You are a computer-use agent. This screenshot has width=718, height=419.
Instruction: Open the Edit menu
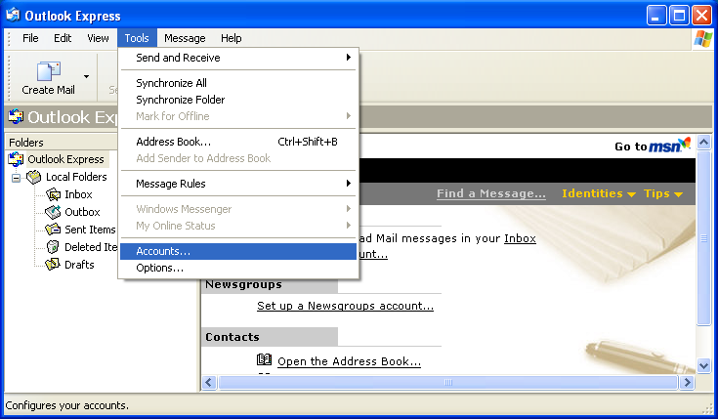tap(63, 38)
